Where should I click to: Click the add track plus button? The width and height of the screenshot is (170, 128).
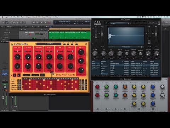22,30
